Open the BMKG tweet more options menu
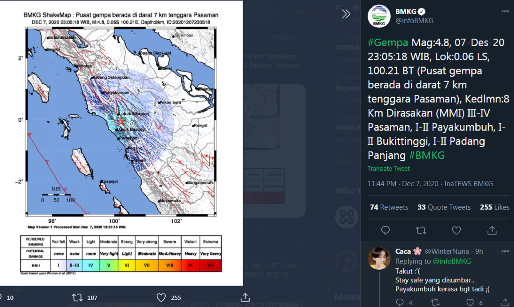Viewport: 514px width, 307px height. tap(505, 11)
